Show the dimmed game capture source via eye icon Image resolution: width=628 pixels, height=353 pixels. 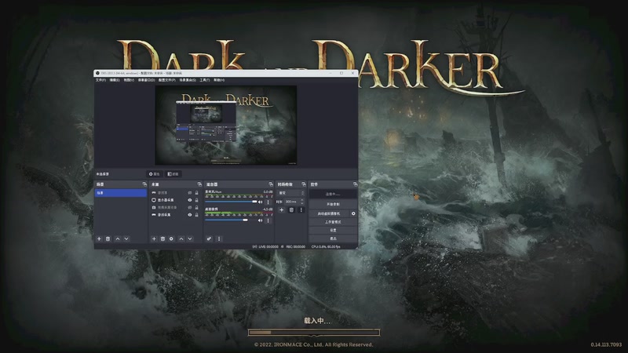(190, 193)
